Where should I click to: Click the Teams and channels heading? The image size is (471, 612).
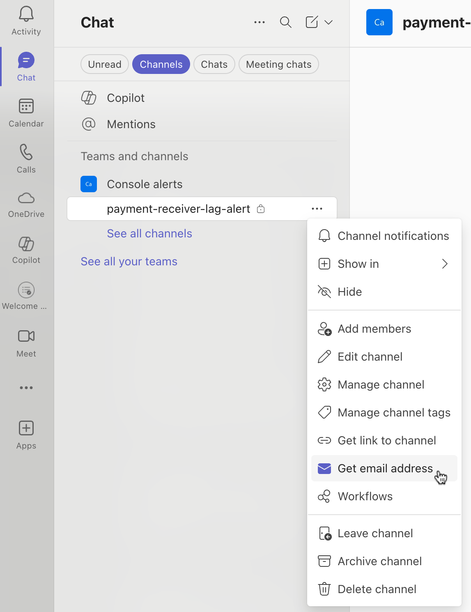coord(134,156)
